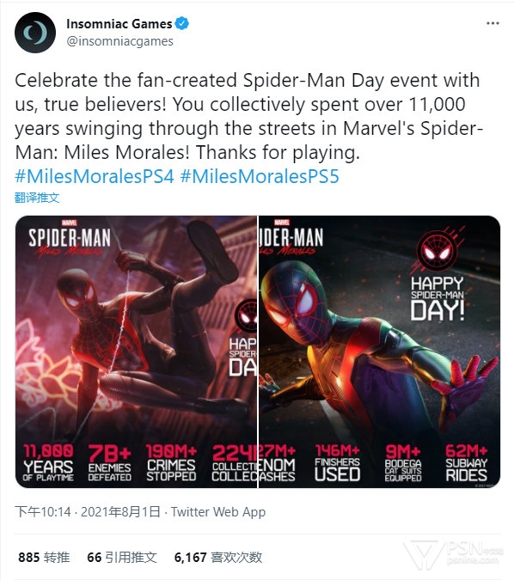
Task: Click the 62M+ Subway Rides stat
Action: point(466,463)
